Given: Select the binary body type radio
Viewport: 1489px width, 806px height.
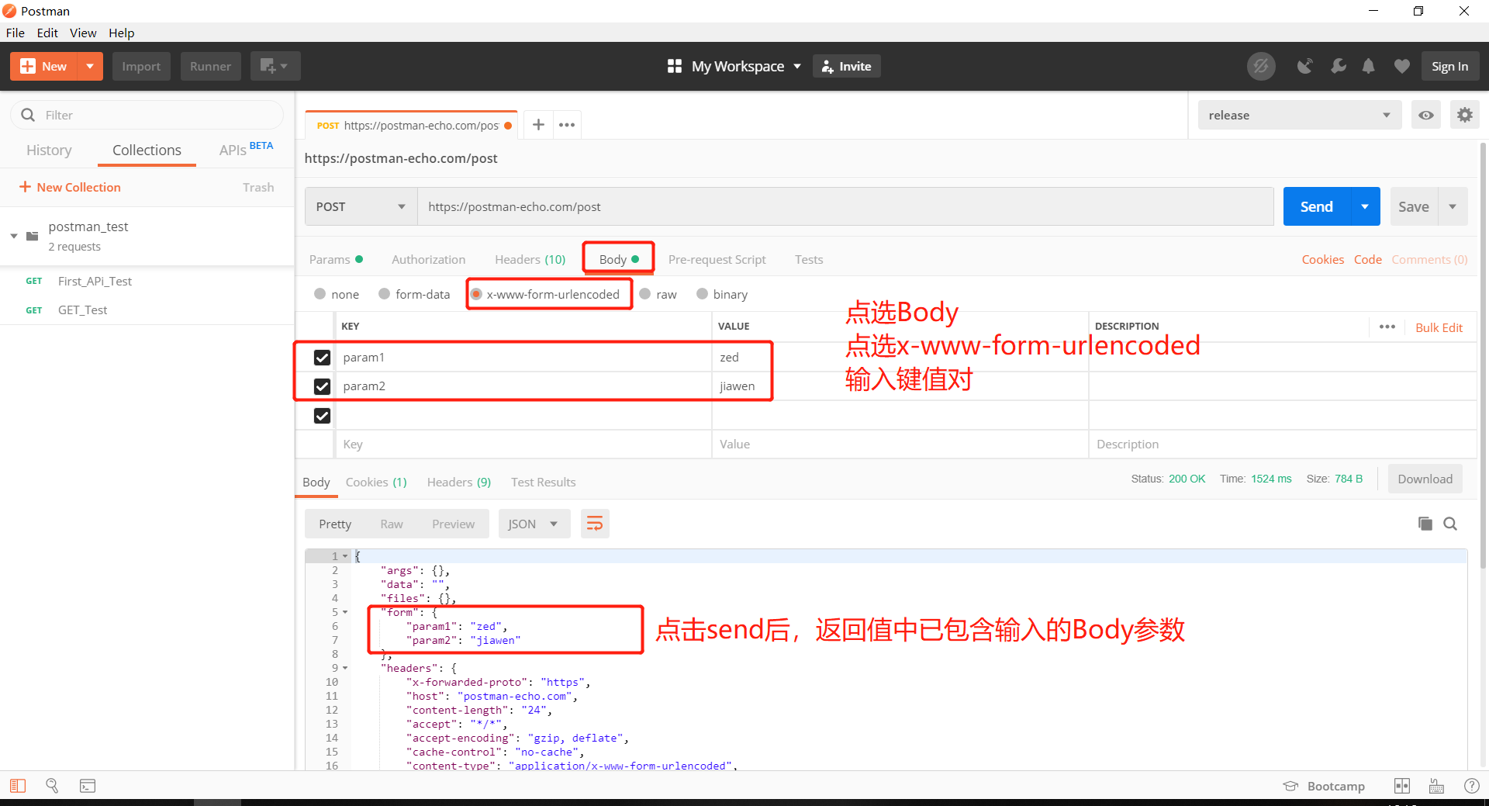Looking at the screenshot, I should pos(702,294).
